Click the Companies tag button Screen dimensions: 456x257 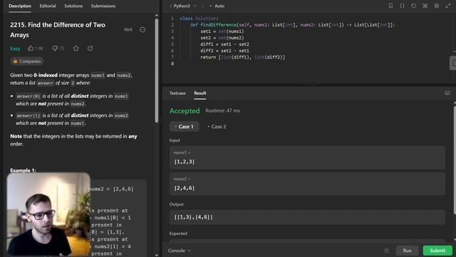click(x=27, y=61)
